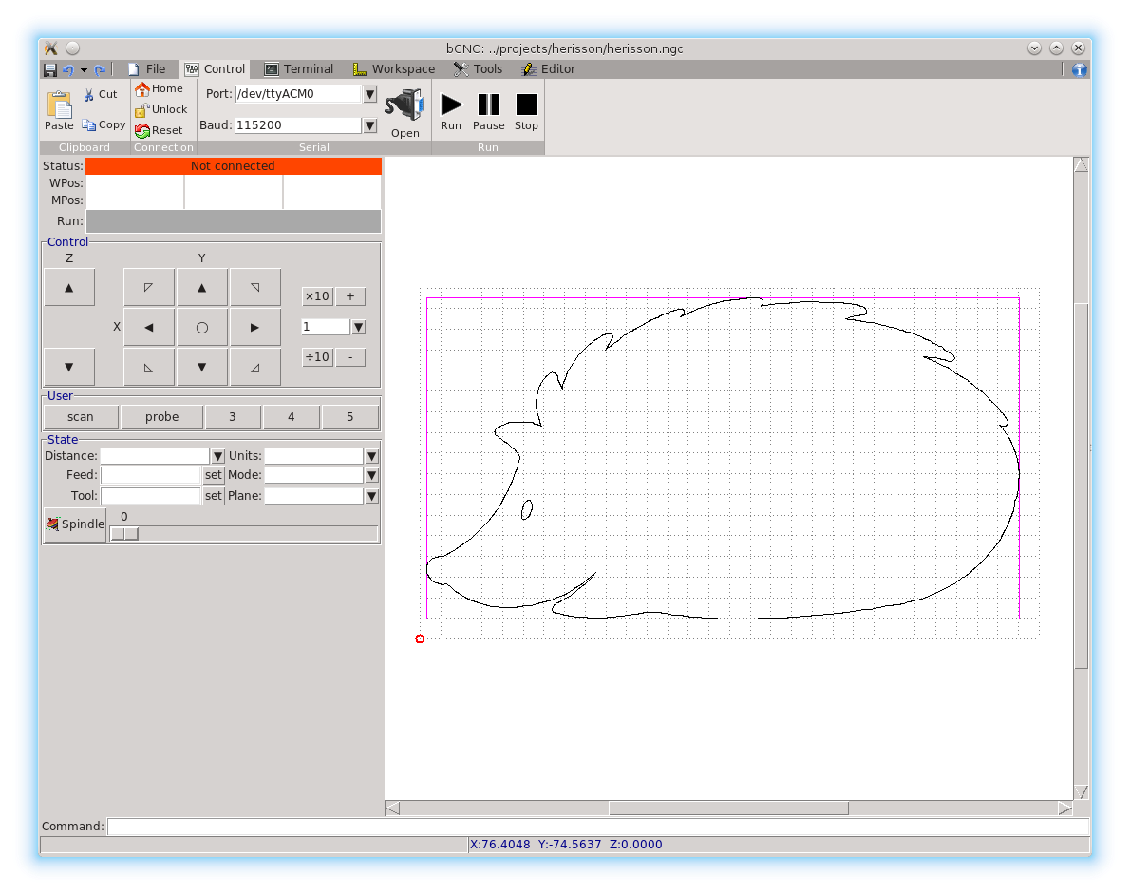Jog diagonally down-right
This screenshot has height=895, width=1130.
[255, 367]
